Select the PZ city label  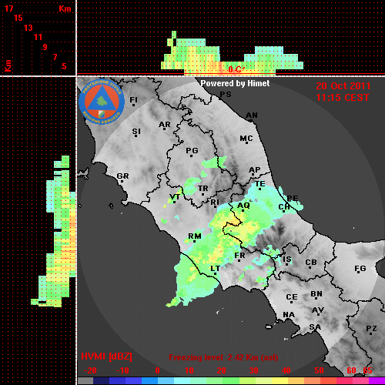(x=371, y=329)
